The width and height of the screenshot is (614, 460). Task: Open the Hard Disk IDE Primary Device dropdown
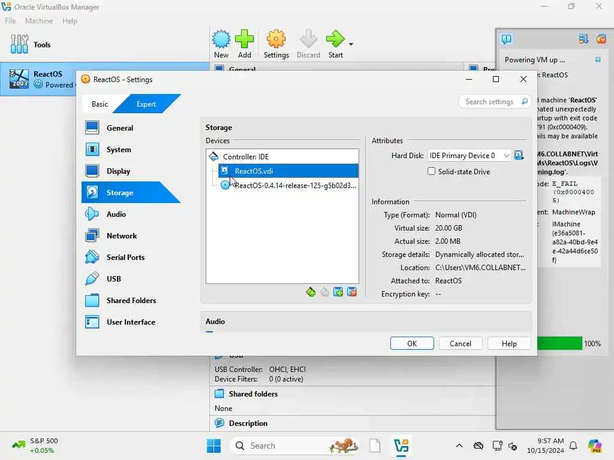(469, 156)
